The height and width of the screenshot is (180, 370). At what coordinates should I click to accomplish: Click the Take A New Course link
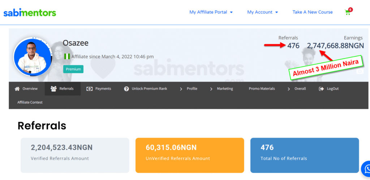(x=313, y=12)
